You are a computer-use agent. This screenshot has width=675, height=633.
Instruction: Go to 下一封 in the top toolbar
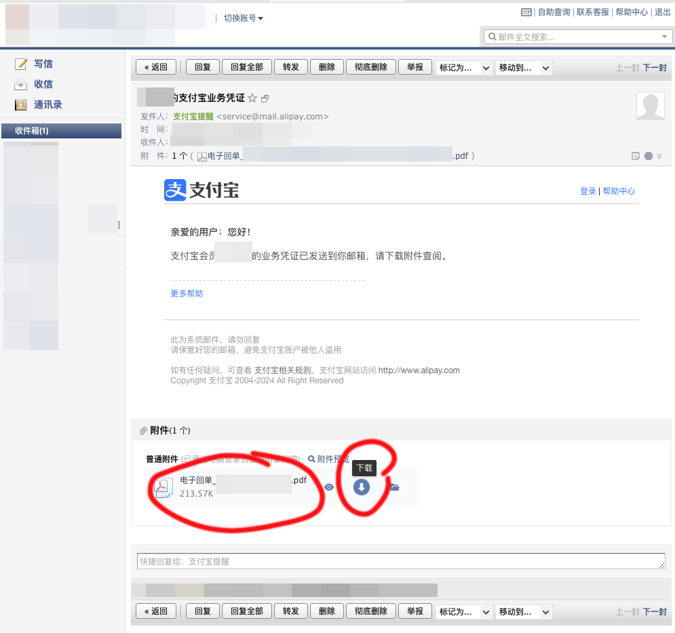(655, 68)
